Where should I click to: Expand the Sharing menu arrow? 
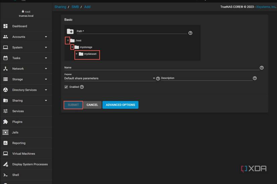pos(46,101)
